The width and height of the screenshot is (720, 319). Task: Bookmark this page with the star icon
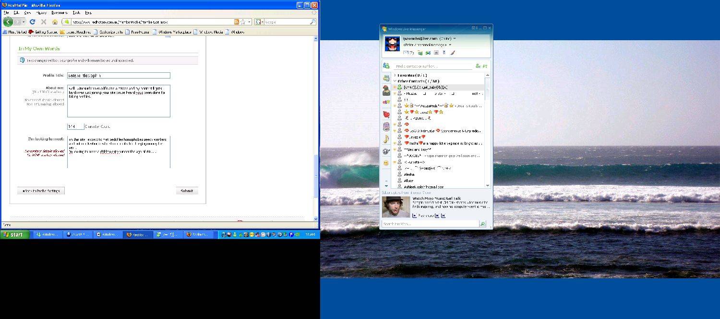pos(243,22)
